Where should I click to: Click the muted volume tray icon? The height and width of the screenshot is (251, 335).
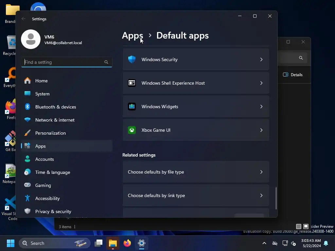293,243
